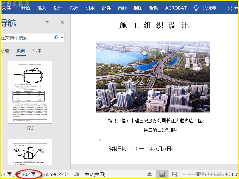239x179 pixels.
Task: Select the thumbnail below page 173
Action: click(30, 152)
